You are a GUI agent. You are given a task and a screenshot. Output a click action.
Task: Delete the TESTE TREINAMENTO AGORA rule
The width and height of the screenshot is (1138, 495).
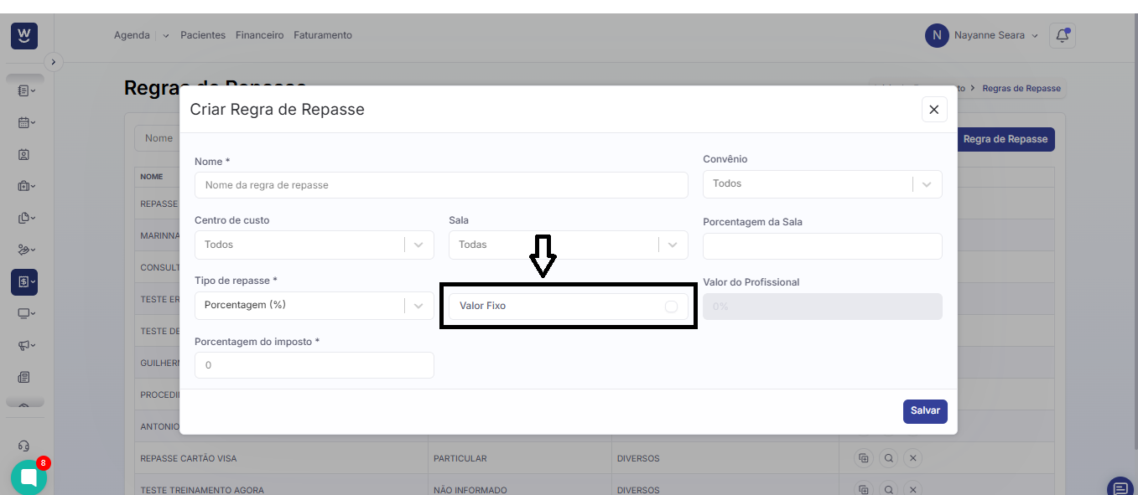click(x=914, y=489)
